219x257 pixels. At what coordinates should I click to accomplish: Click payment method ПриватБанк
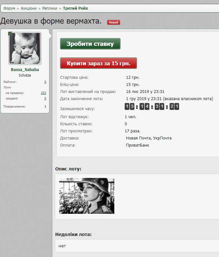pos(138,145)
